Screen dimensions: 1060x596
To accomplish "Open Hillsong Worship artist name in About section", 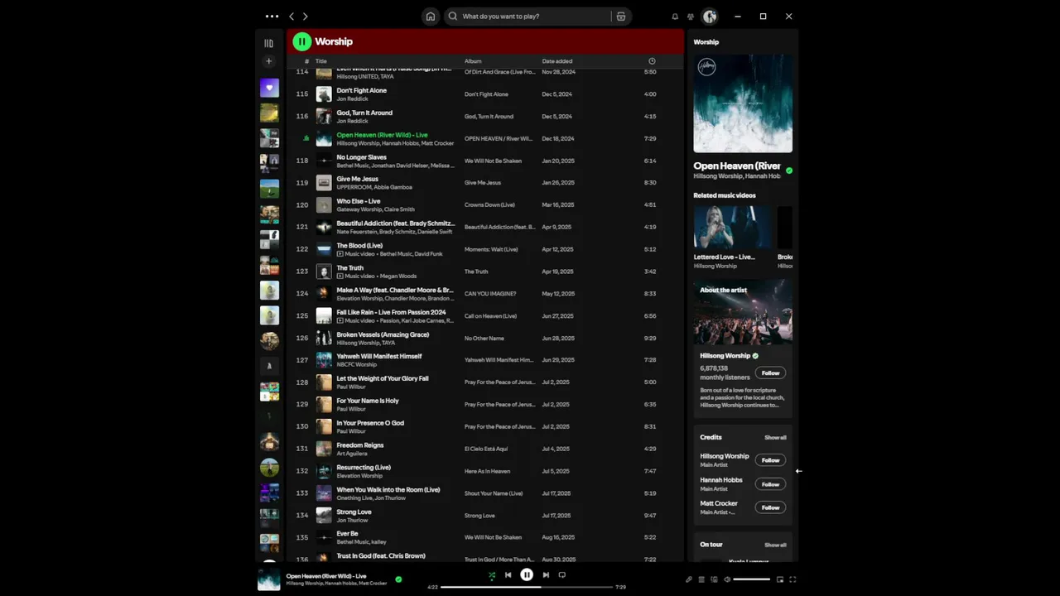I will pyautogui.click(x=725, y=356).
